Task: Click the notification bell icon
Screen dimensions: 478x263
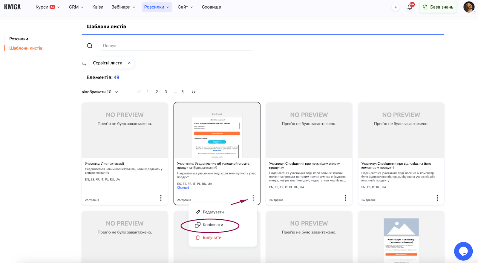Action: [x=410, y=7]
